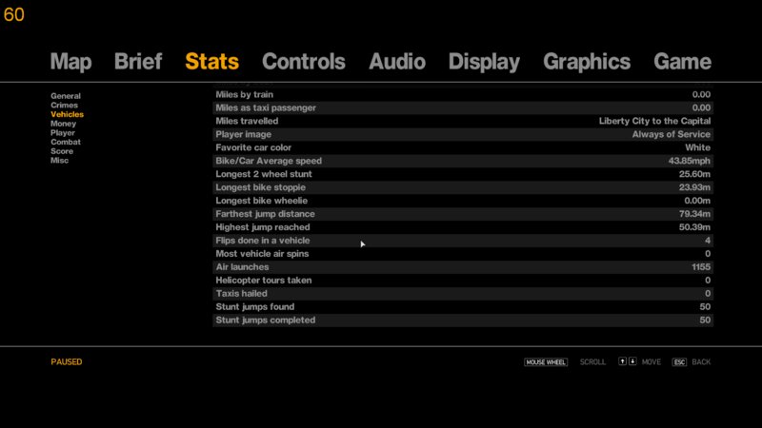Select the Miles as taxi passenger row
Image resolution: width=762 pixels, height=428 pixels.
pos(463,107)
